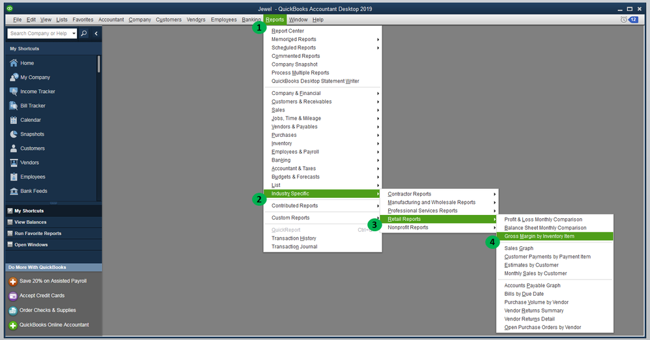The width and height of the screenshot is (650, 340).
Task: Open the Bank Feeds icon
Action: click(14, 191)
